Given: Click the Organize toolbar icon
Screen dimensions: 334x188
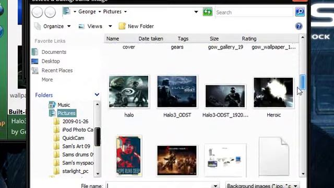Looking at the screenshot, I should point(38,26).
